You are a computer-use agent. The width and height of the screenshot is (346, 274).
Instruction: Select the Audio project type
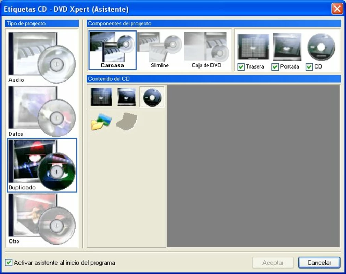(42, 57)
